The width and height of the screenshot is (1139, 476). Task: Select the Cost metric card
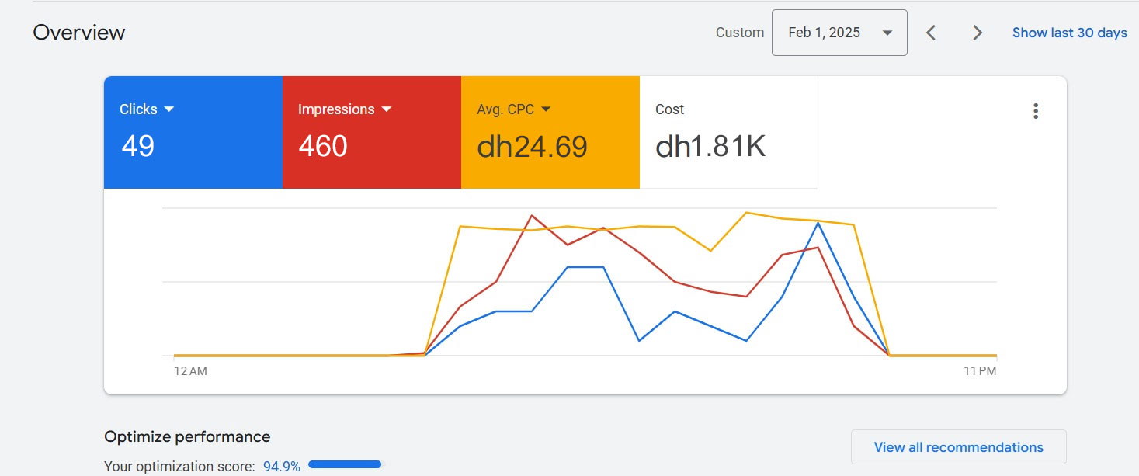coord(728,132)
